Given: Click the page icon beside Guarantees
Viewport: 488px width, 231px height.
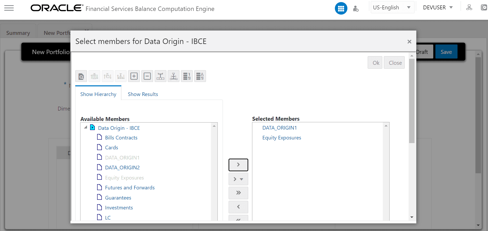Looking at the screenshot, I should coord(99,197).
